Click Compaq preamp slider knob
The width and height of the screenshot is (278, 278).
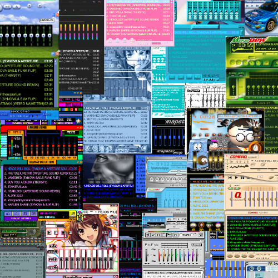(231, 200)
